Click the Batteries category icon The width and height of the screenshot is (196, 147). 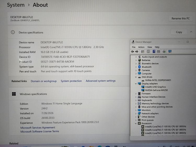140,60
